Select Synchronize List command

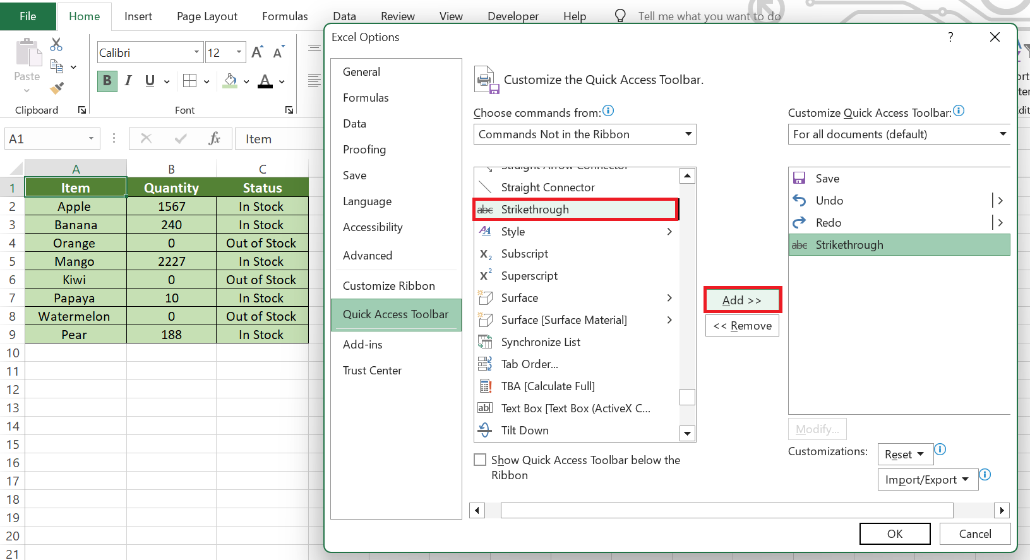coord(576,342)
